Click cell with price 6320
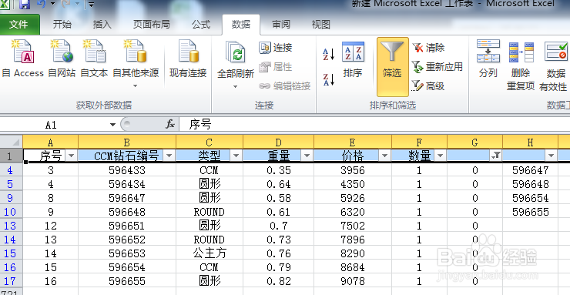The height and width of the screenshot is (295, 570). click(x=352, y=212)
